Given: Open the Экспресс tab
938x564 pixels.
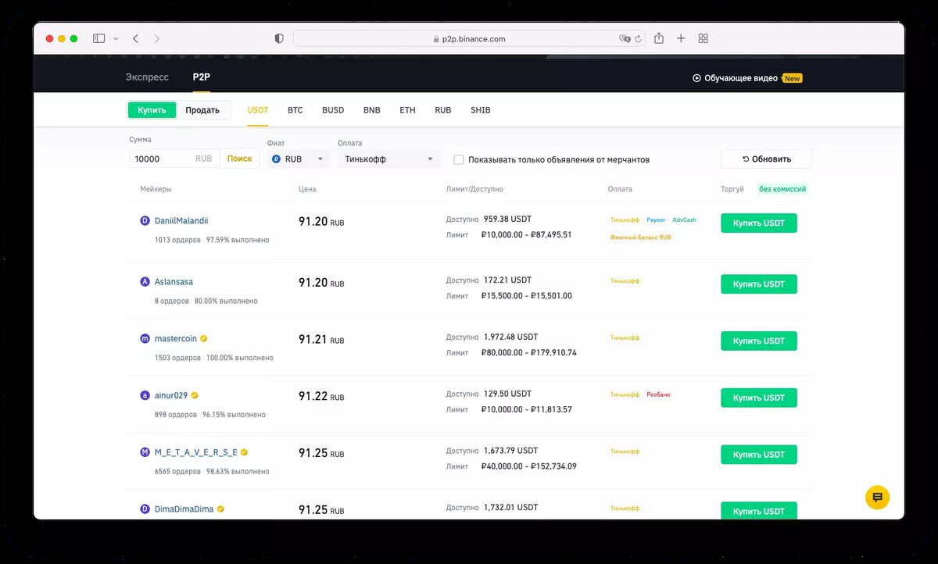Looking at the screenshot, I should pyautogui.click(x=147, y=77).
